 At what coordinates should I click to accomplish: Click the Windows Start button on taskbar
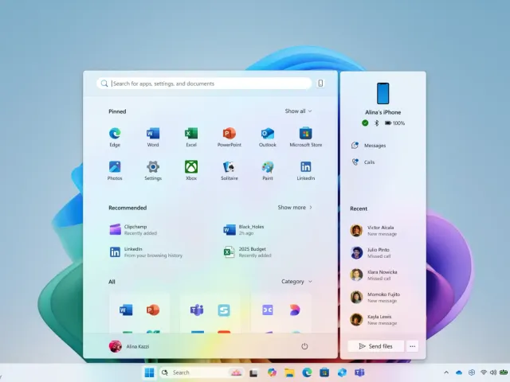pyautogui.click(x=148, y=372)
